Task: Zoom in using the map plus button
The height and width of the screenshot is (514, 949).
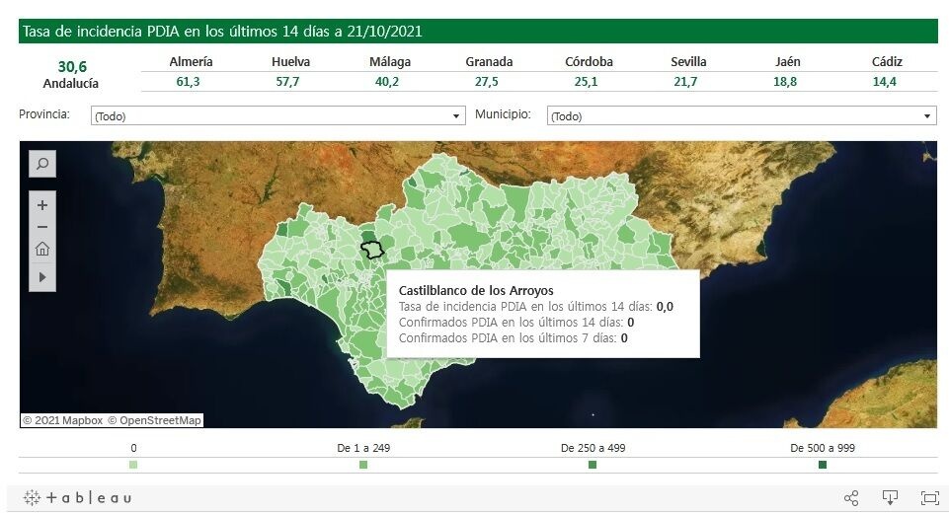Action: pyautogui.click(x=42, y=206)
